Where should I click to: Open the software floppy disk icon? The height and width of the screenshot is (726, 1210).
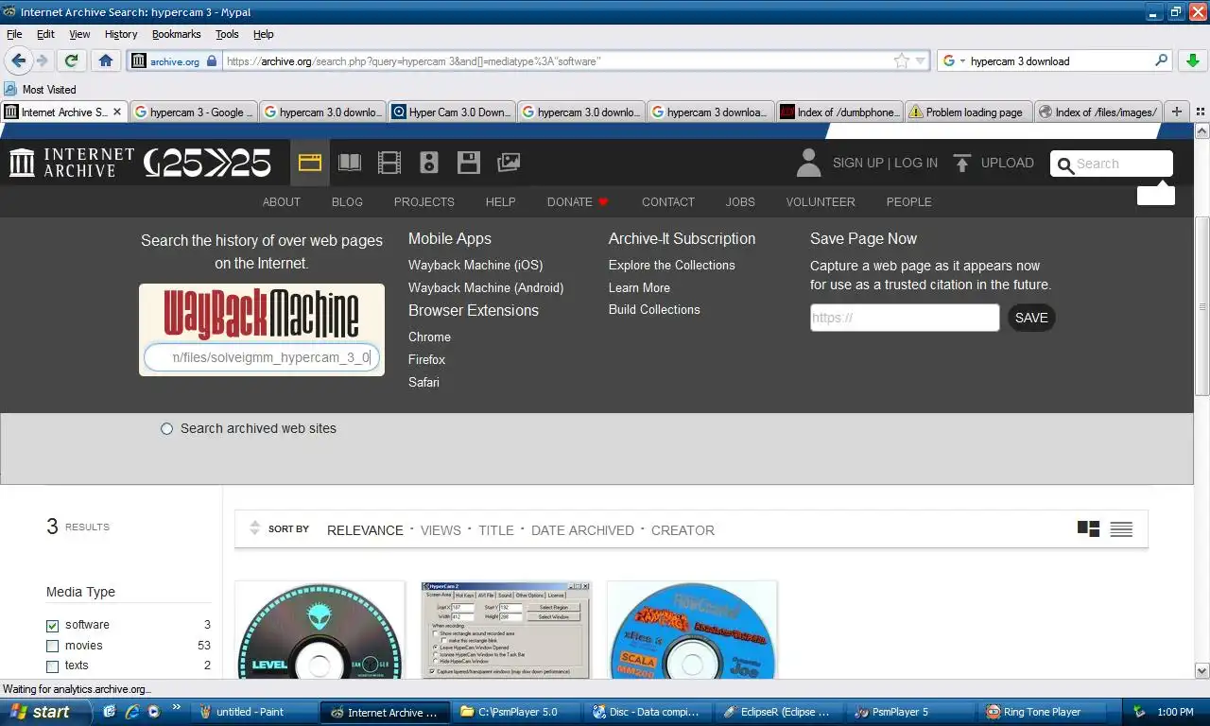click(469, 163)
